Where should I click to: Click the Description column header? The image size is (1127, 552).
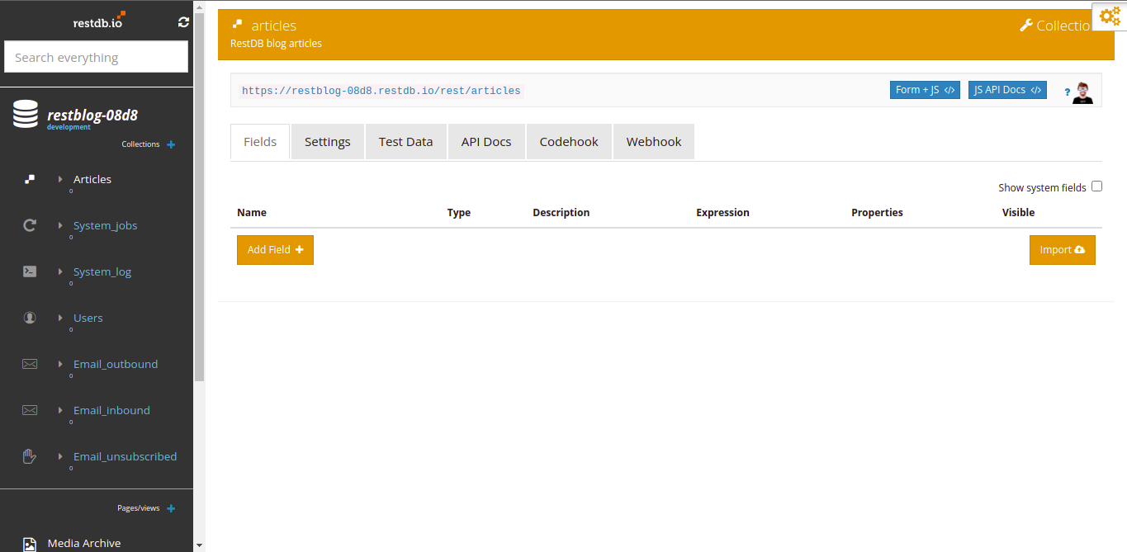point(561,212)
